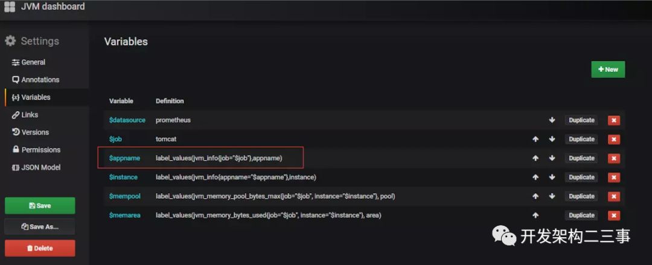Screen dimensions: 652x265
Task: Select the Variables settings section
Action: [x=31, y=97]
